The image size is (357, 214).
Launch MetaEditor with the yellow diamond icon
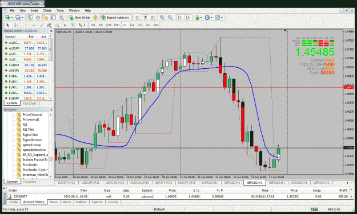[95, 18]
